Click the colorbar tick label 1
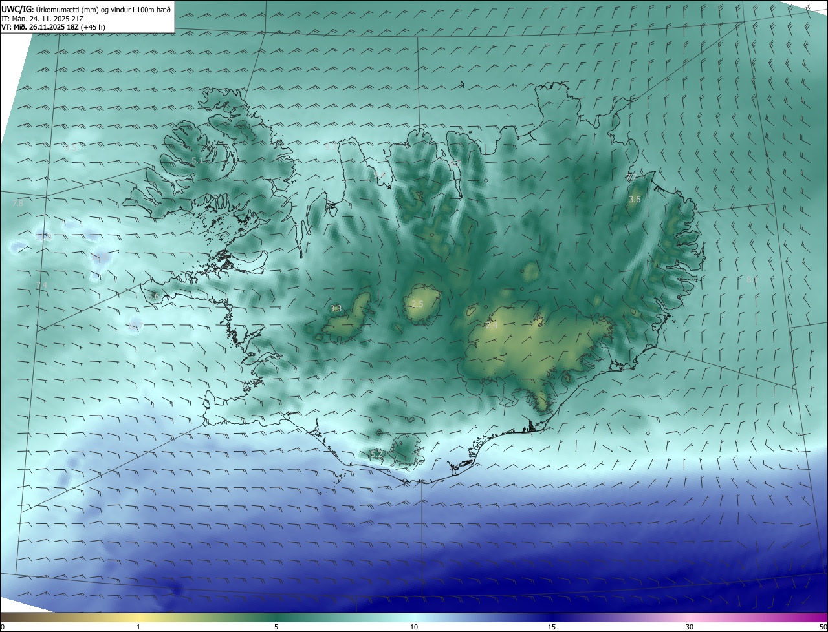 click(138, 627)
